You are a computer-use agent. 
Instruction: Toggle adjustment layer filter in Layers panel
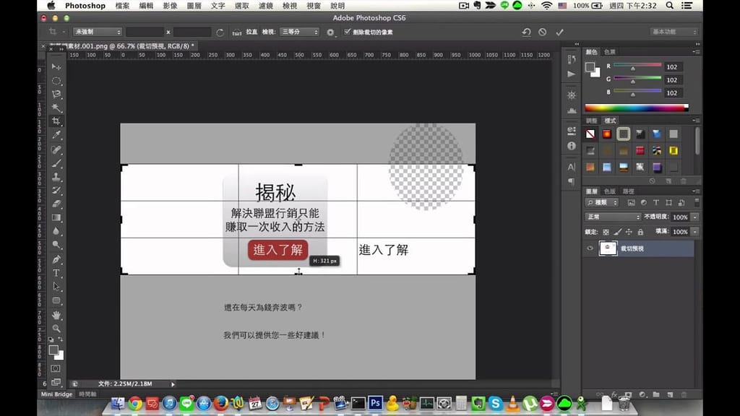point(644,202)
